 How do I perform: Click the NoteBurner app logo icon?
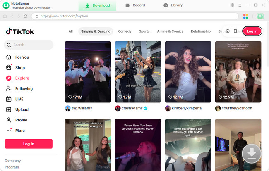pyautogui.click(x=6, y=5)
